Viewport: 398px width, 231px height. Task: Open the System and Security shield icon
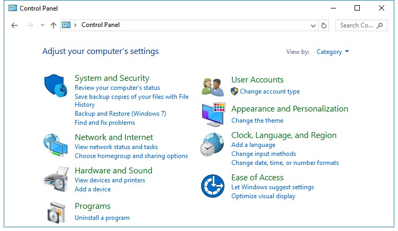coord(56,86)
